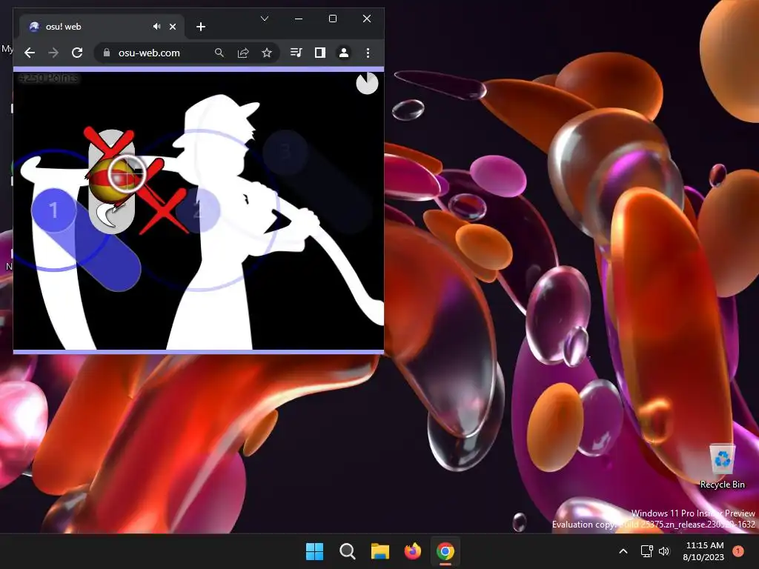759x569 pixels.
Task: Hit slider circle number 1
Action: (x=53, y=210)
